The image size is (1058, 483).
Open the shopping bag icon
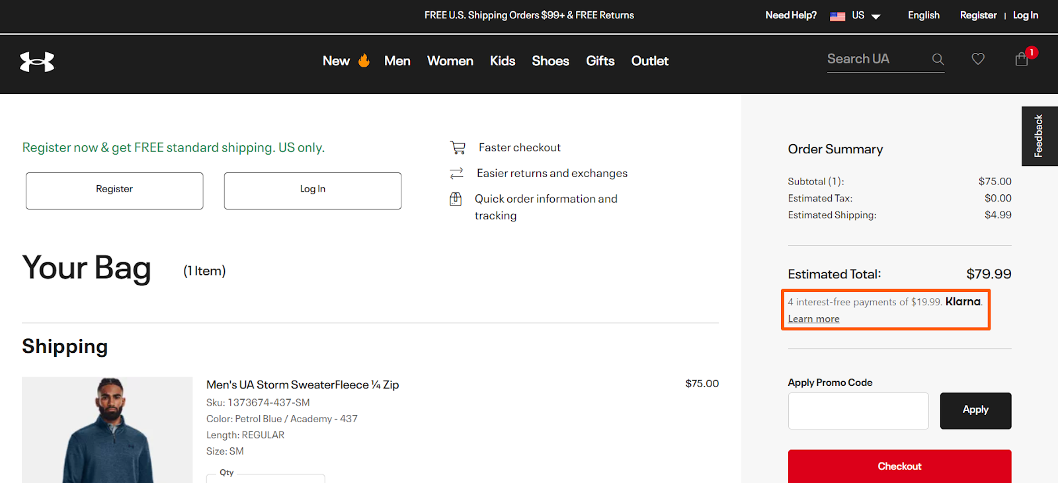click(1022, 59)
